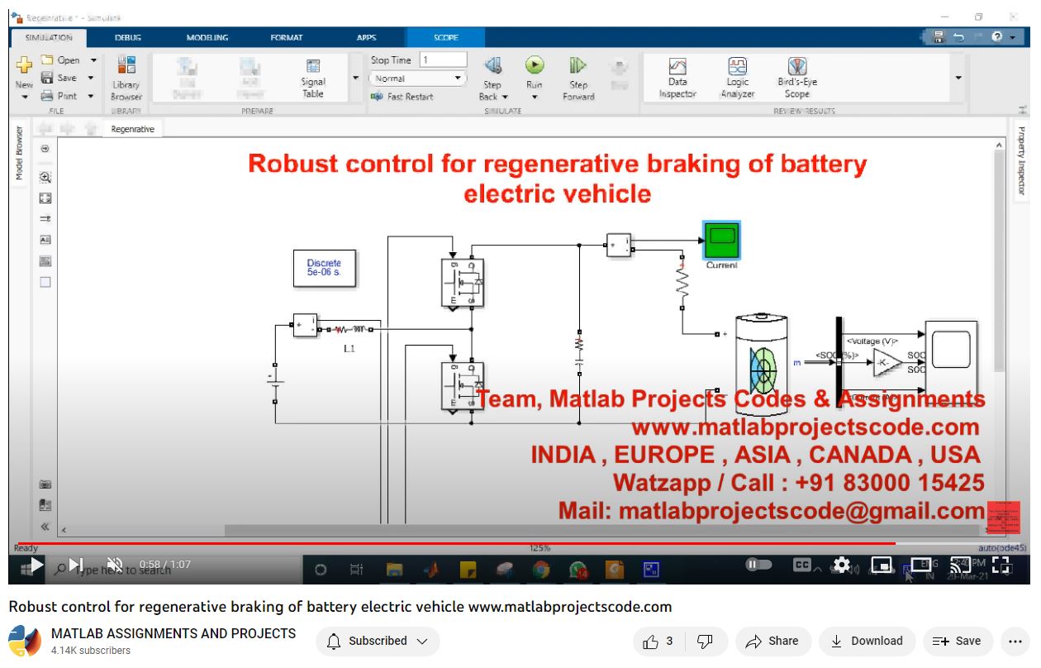Save the video to a playlist
Viewport: 1041px width, 668px height.
(957, 641)
